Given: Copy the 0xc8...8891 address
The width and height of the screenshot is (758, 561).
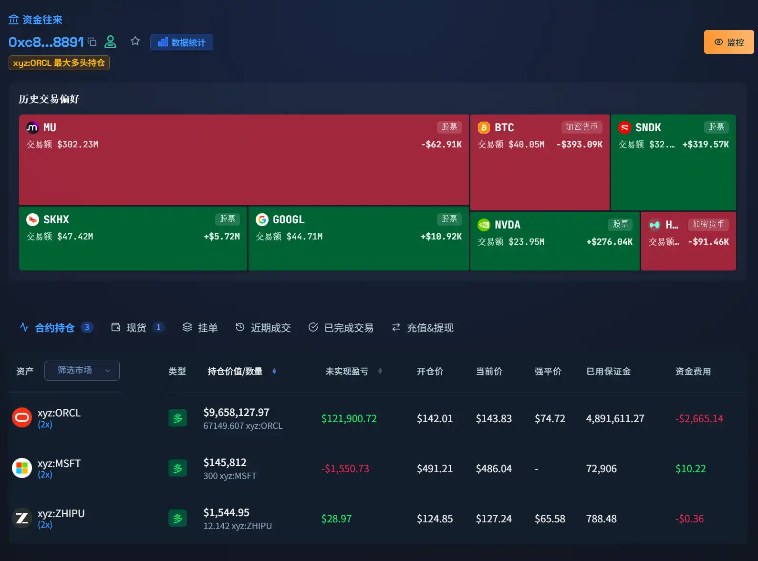Looking at the screenshot, I should click(93, 42).
